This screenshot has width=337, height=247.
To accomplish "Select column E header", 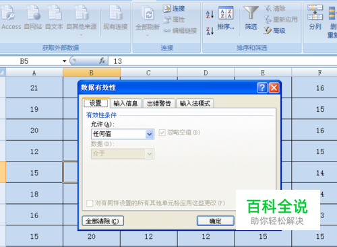I will 263,73.
